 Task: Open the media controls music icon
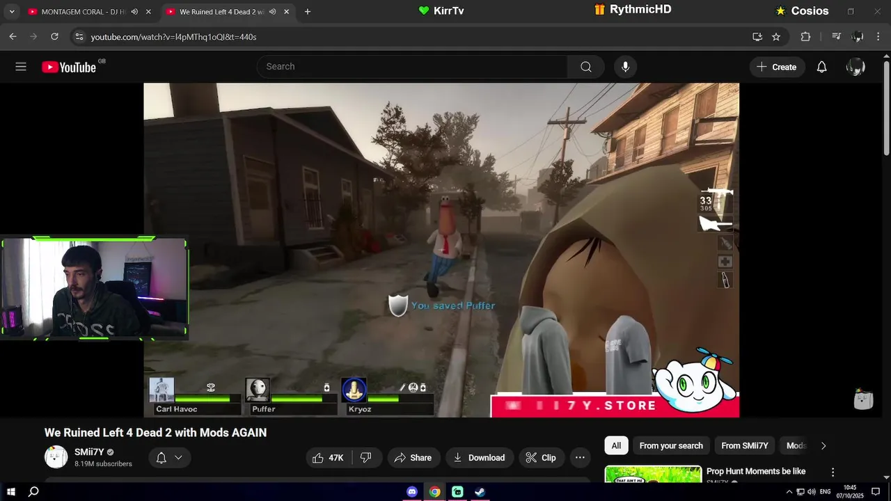pos(837,37)
